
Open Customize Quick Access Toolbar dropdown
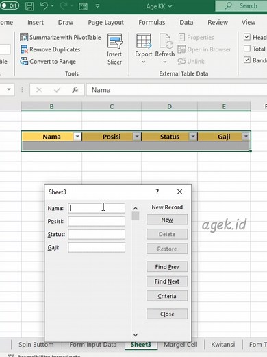click(x=97, y=6)
